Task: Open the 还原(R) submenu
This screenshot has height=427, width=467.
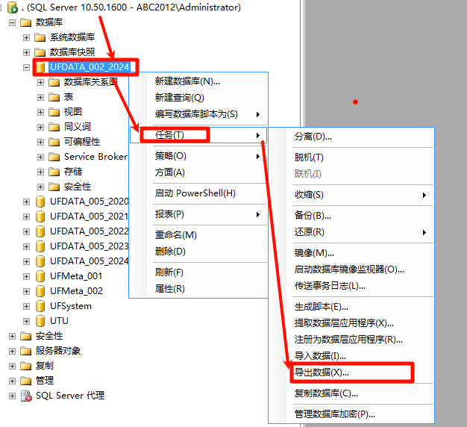Action: (x=351, y=232)
